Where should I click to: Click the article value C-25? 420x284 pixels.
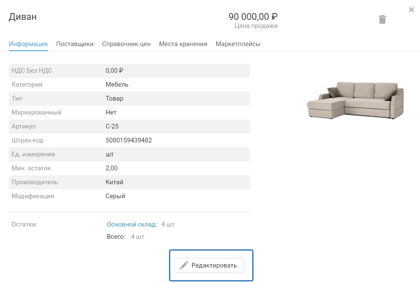point(112,126)
